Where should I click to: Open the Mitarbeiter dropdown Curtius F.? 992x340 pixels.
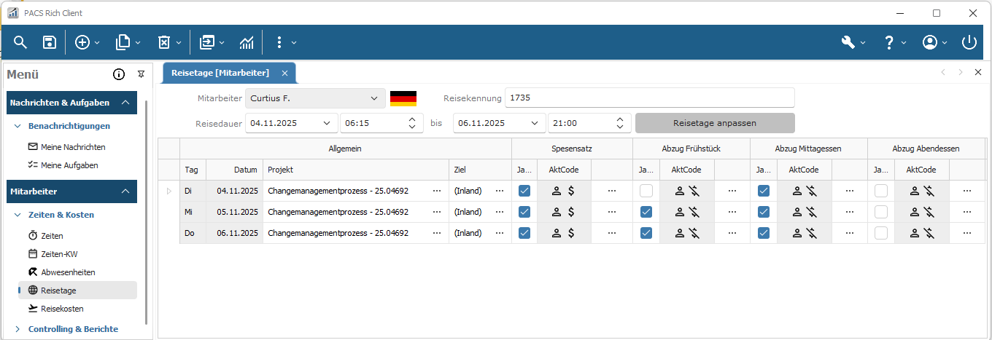[315, 98]
